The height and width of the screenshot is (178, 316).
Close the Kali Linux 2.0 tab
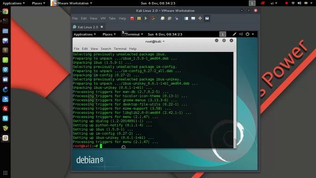pos(102,27)
